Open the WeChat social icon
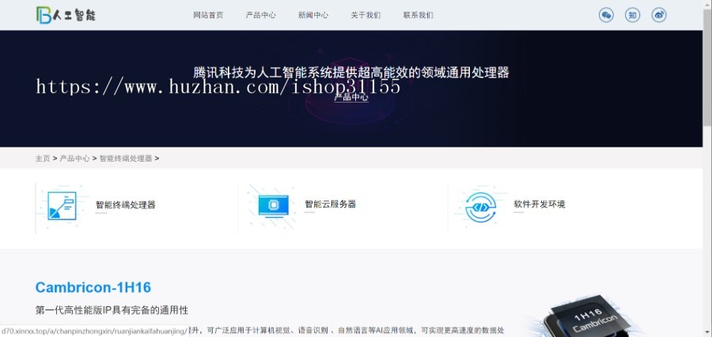This screenshot has width=712, height=337. pos(606,15)
